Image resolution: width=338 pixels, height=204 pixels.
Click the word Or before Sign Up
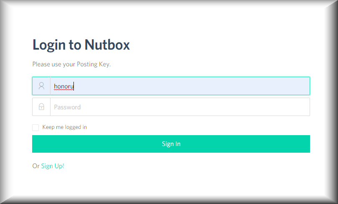click(x=36, y=166)
